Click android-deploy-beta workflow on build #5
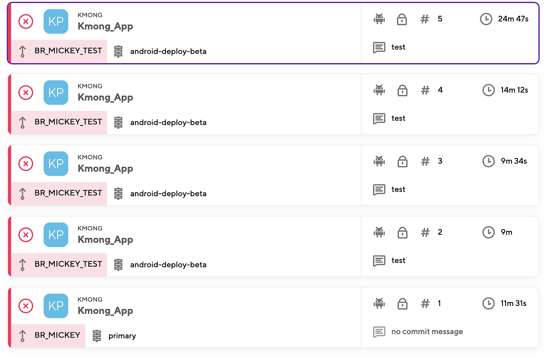Screen dimensions: 547x358 (x=168, y=52)
